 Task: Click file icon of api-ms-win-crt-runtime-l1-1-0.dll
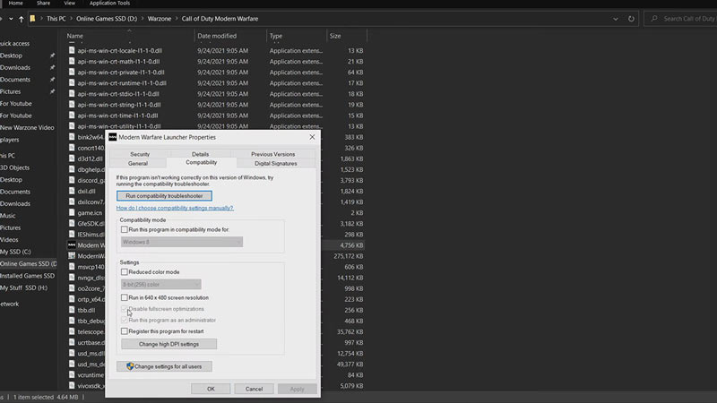[72, 82]
